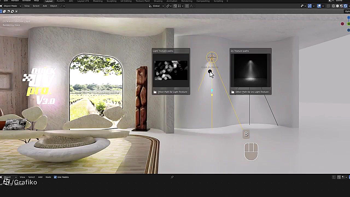Screen dimensions: 350x197
Task: Add a new workspace with the plus icon
Action: coord(227,1)
